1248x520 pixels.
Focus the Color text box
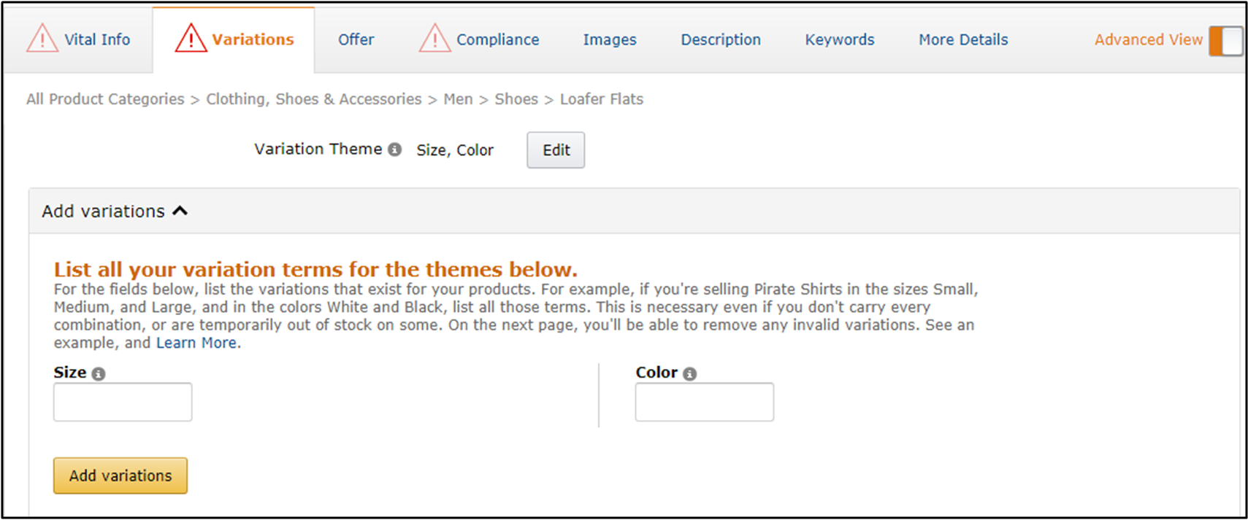pos(704,402)
